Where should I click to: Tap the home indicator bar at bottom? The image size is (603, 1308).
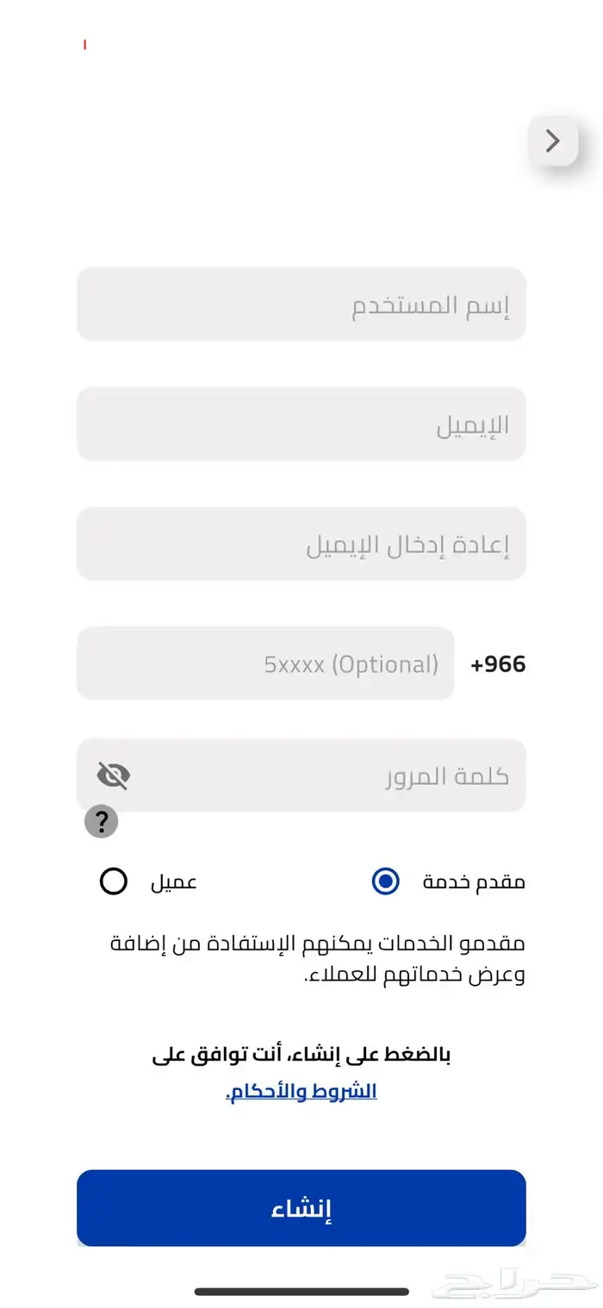point(301,1291)
